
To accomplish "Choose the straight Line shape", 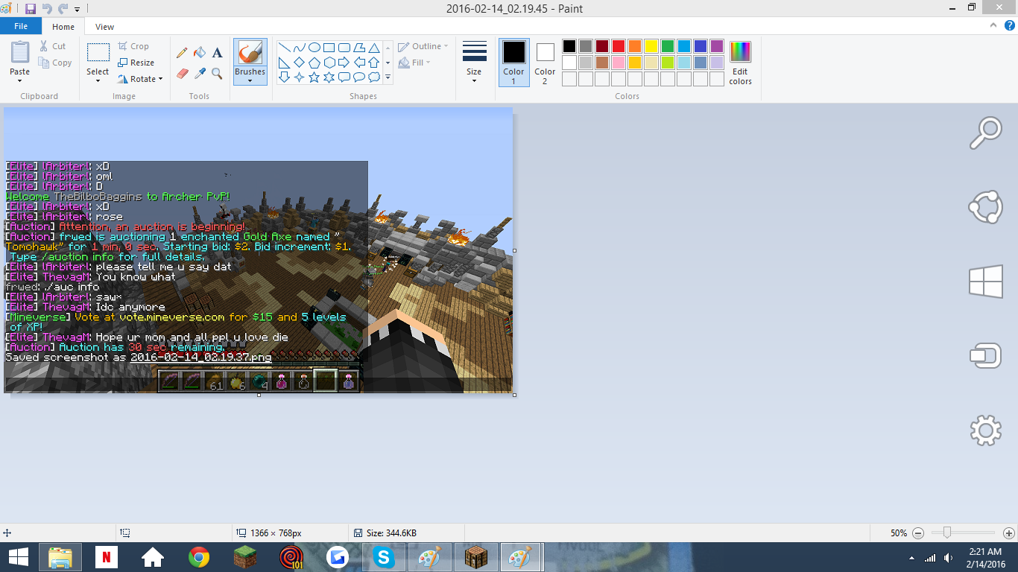I will [x=284, y=47].
